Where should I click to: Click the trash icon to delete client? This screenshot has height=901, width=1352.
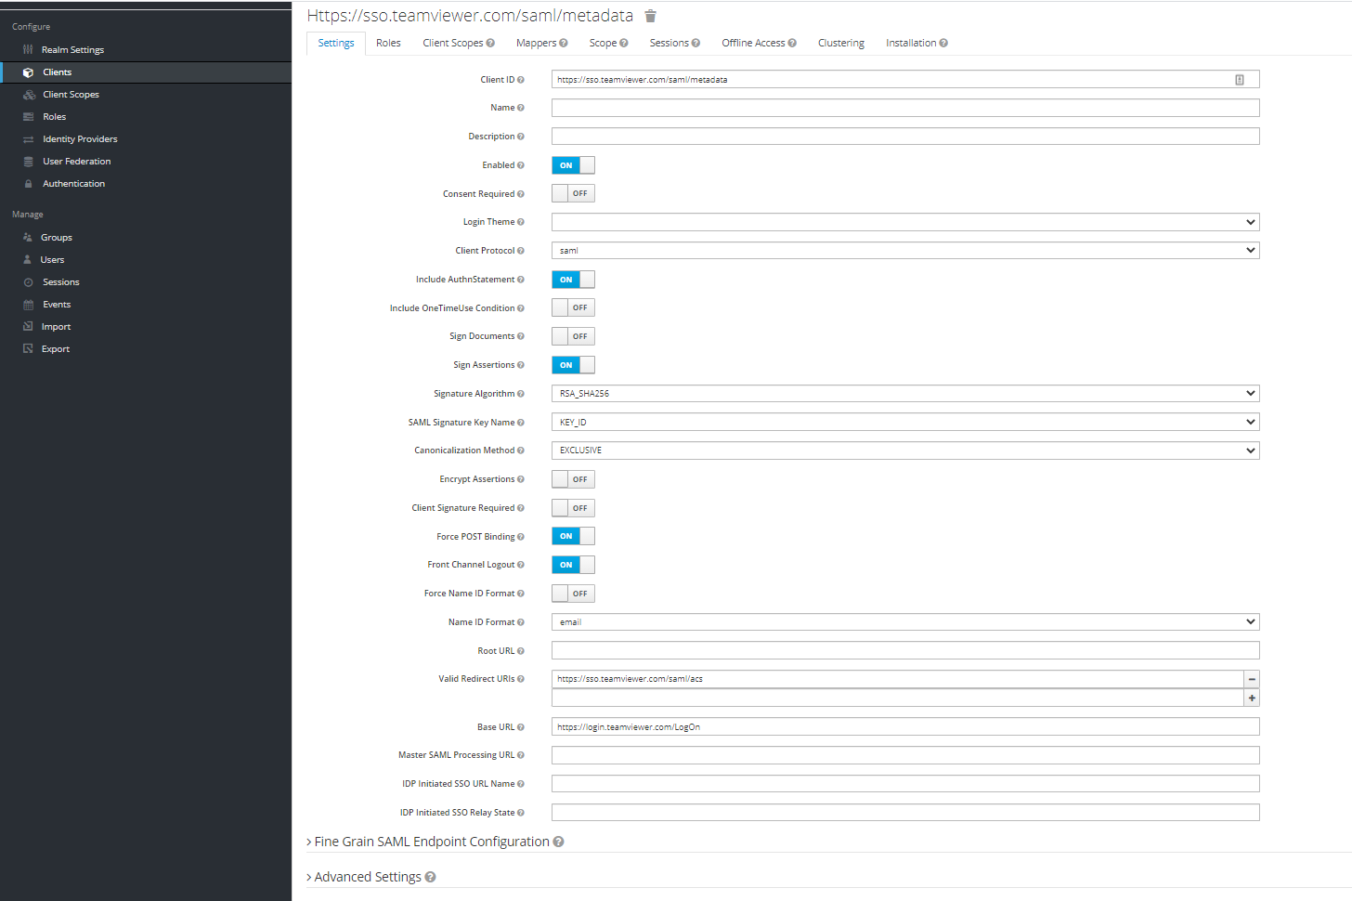click(650, 16)
